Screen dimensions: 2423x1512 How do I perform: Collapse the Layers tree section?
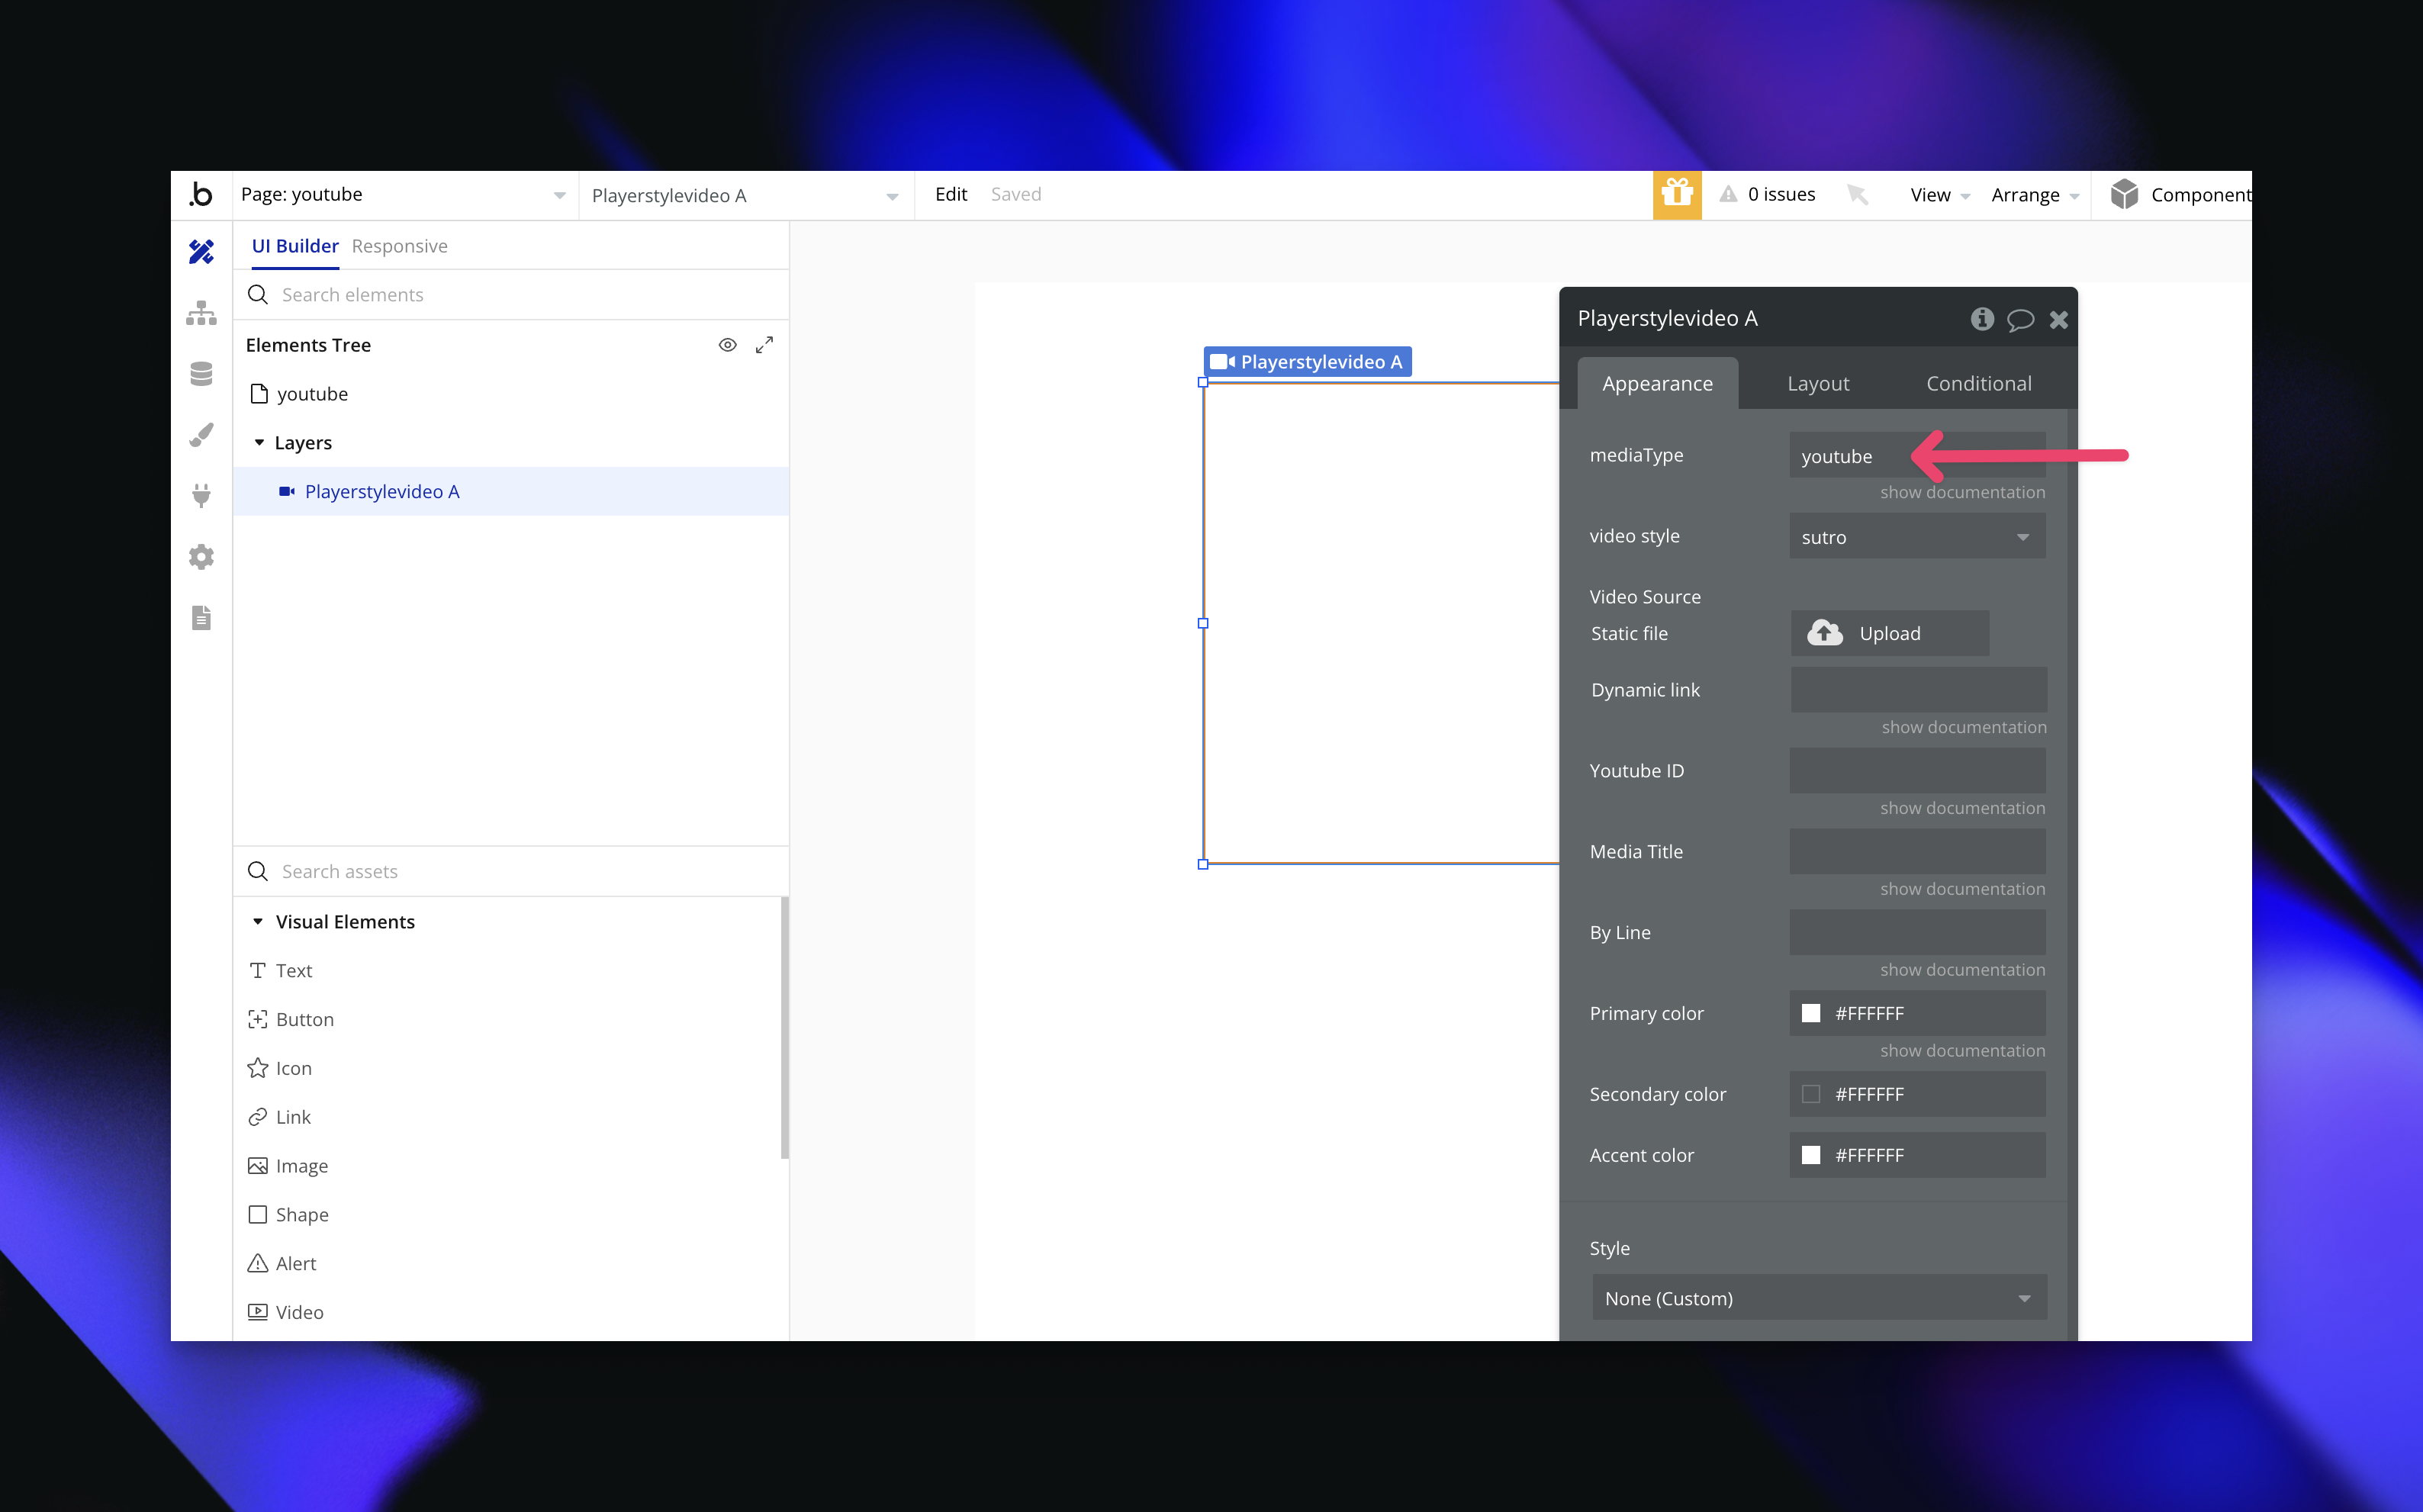(259, 442)
